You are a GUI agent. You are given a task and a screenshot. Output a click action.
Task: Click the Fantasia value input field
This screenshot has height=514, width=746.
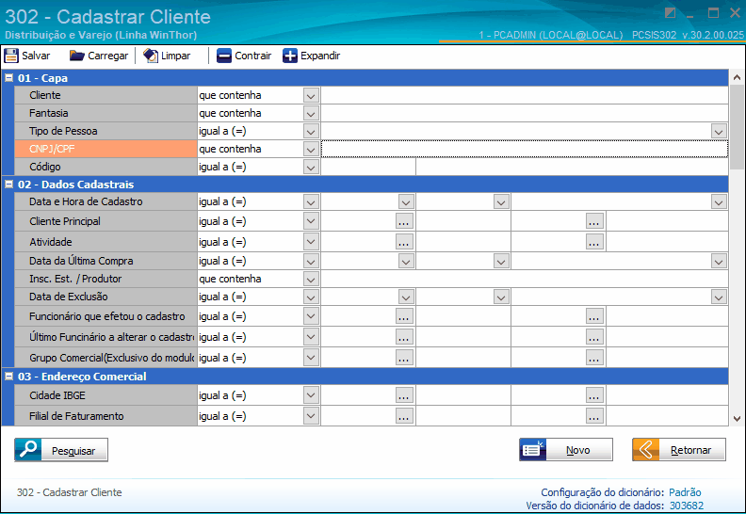click(x=525, y=113)
